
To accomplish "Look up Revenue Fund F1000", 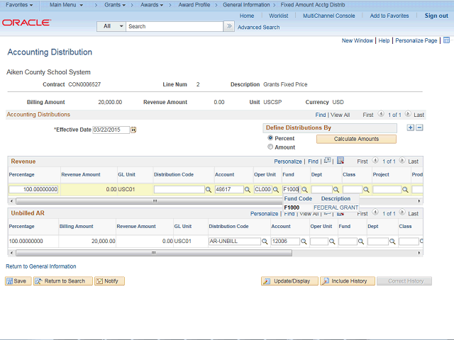I will (304, 190).
